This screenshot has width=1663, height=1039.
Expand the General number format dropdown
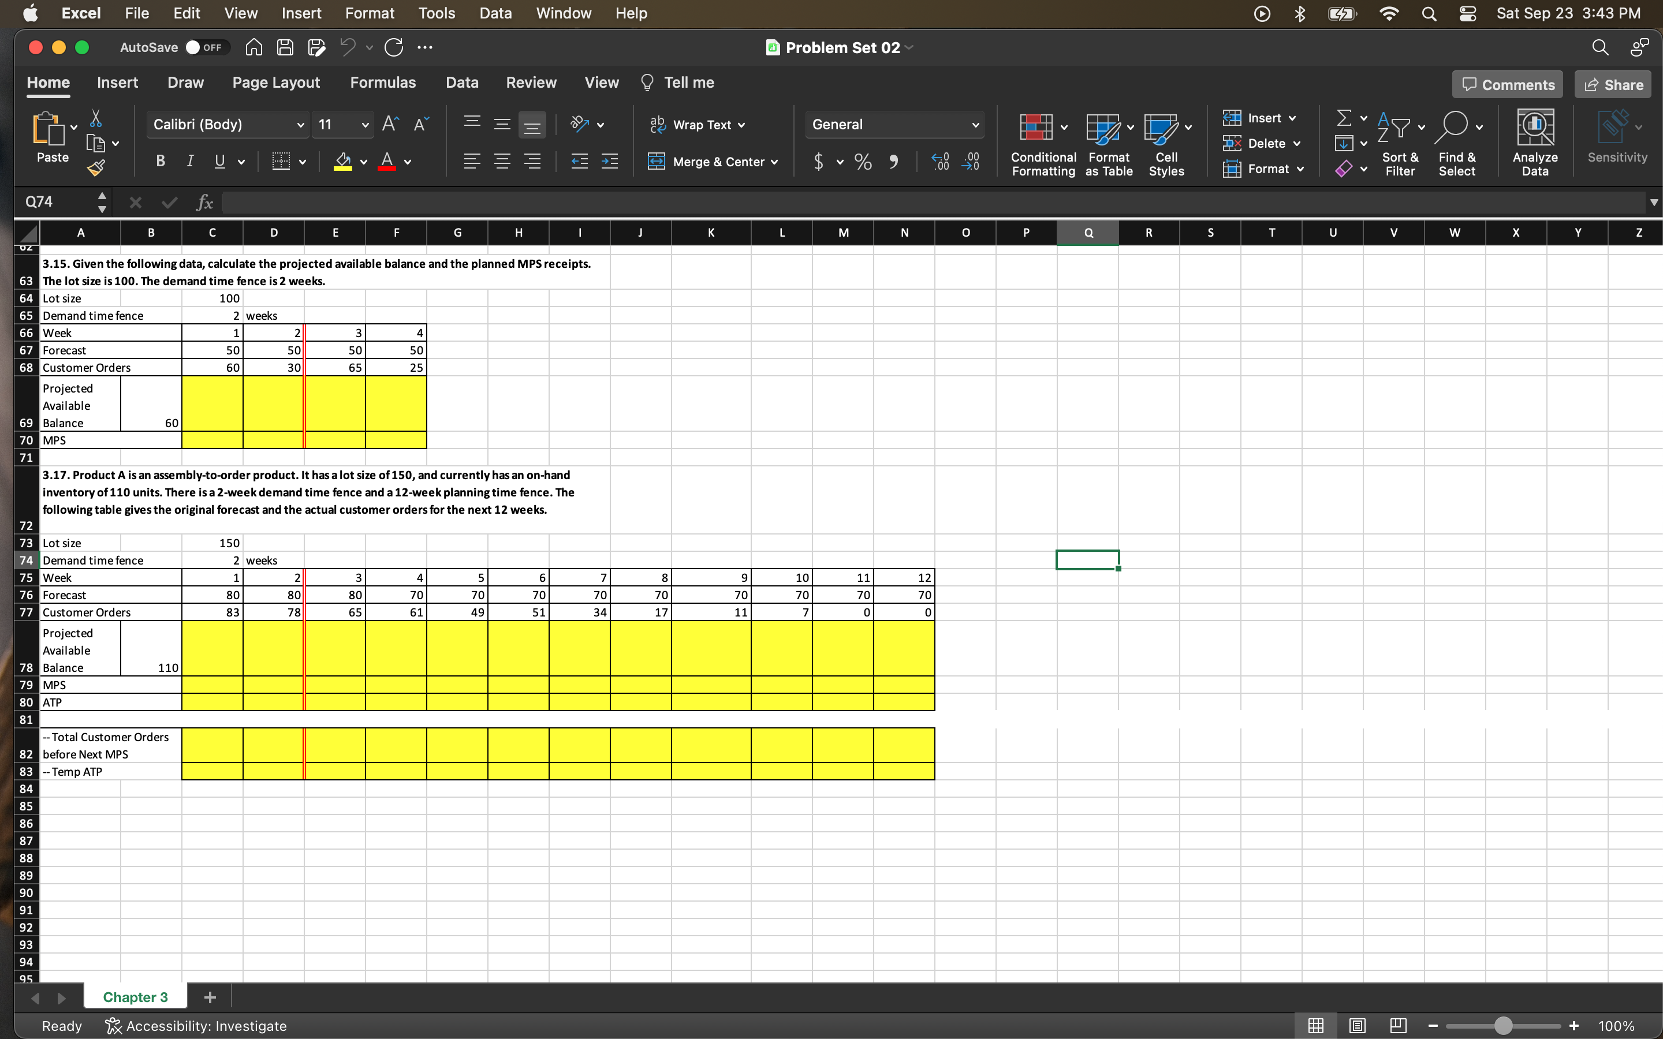pyautogui.click(x=975, y=125)
